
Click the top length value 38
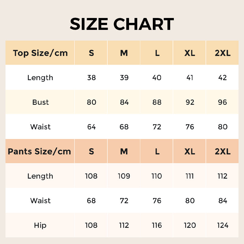(x=91, y=78)
